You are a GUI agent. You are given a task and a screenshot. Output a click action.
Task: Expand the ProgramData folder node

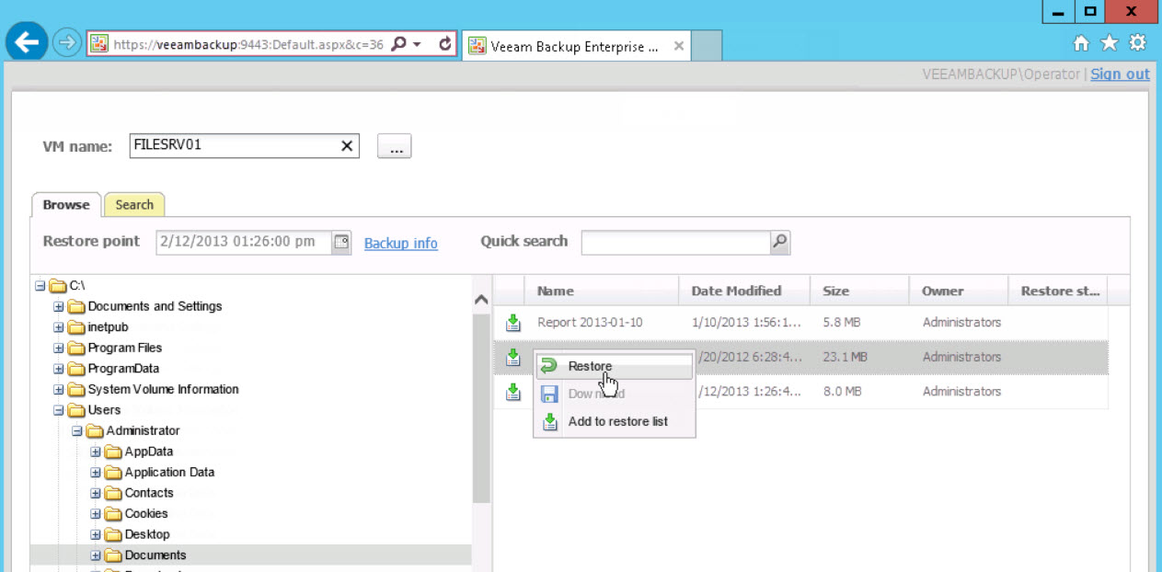(59, 369)
